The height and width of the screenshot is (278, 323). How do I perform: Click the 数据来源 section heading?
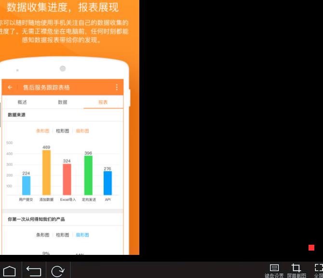(x=16, y=115)
